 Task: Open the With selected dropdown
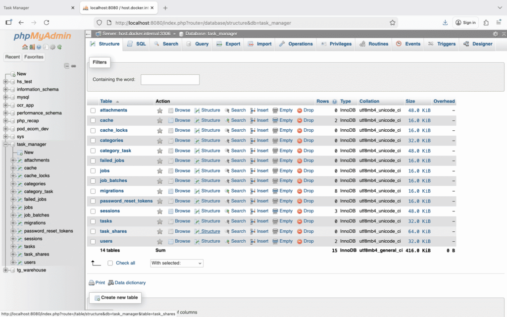tap(177, 263)
